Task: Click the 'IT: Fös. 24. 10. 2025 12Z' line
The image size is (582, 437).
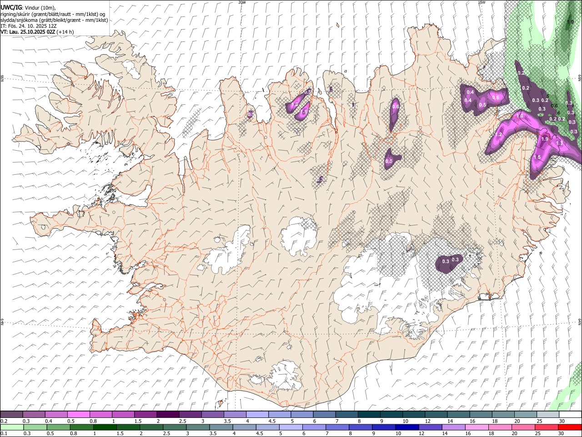Action: [28, 26]
